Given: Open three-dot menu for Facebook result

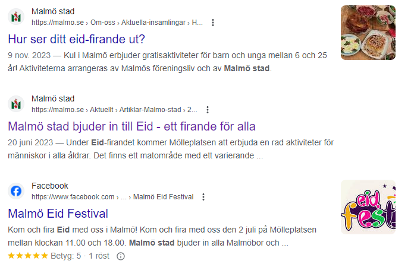Looking at the screenshot, I should coord(204,197).
